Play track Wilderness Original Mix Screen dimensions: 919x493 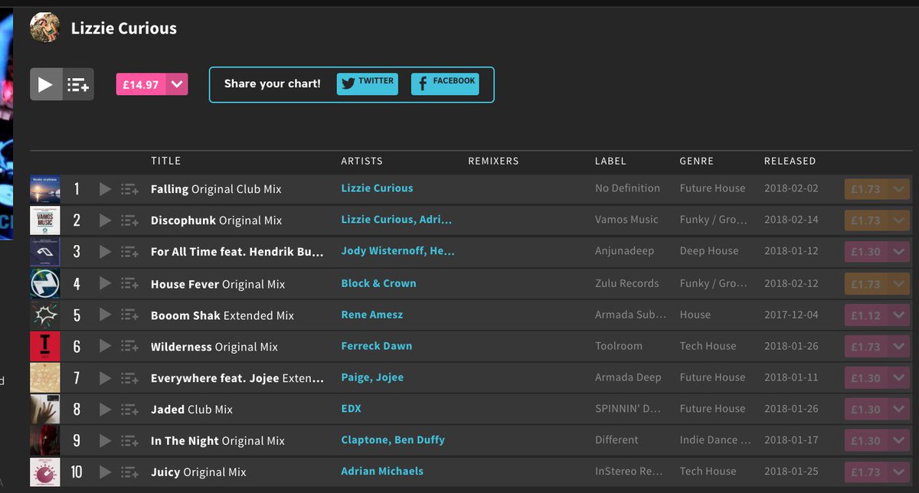106,347
